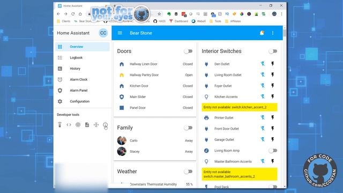Image resolution: width=343 pixels, height=193 pixels.
Task: Open MQTT developer tool icon
Action: click(x=96, y=125)
